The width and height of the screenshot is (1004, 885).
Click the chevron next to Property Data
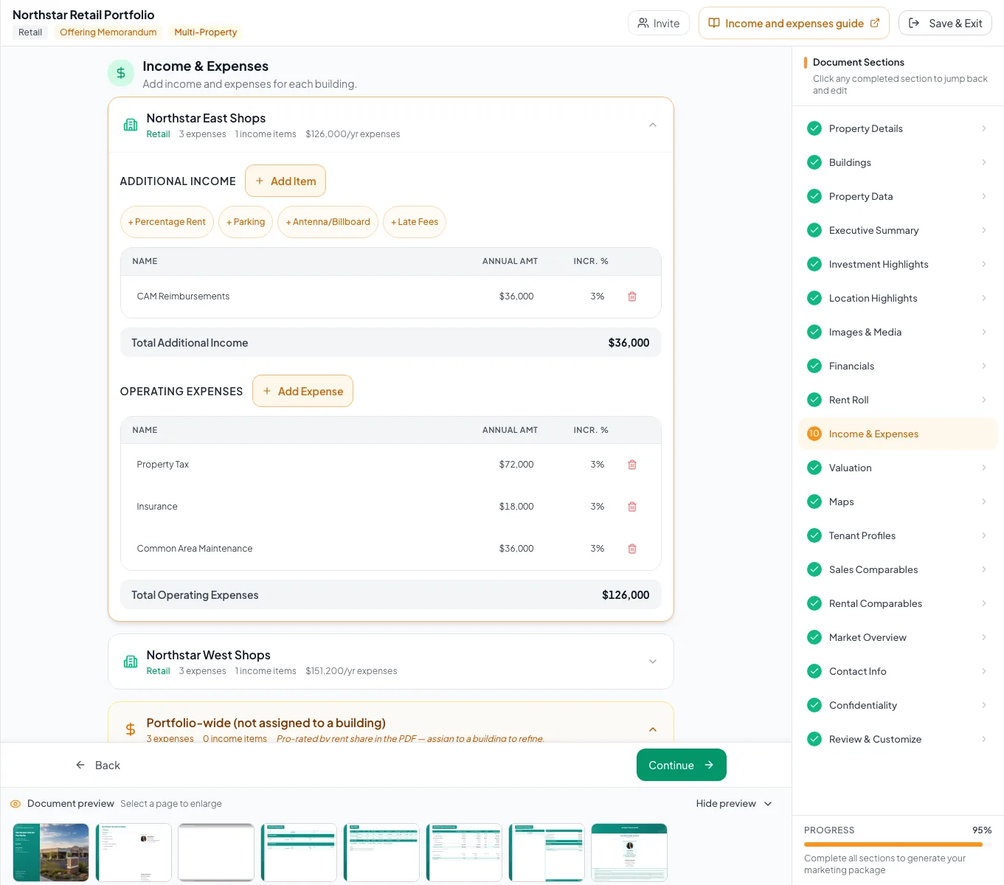[984, 196]
